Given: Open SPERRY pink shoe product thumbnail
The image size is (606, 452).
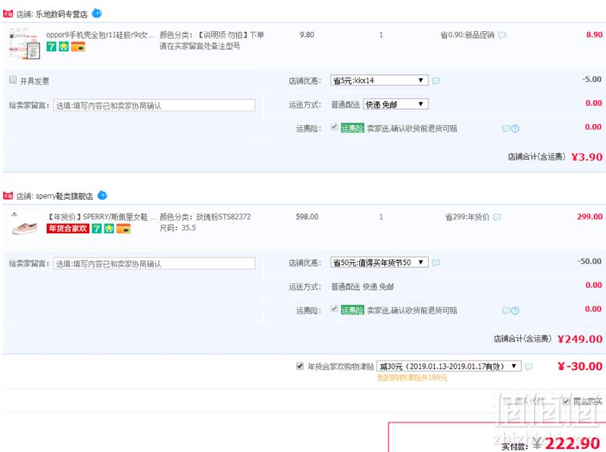Looking at the screenshot, I should (24, 224).
